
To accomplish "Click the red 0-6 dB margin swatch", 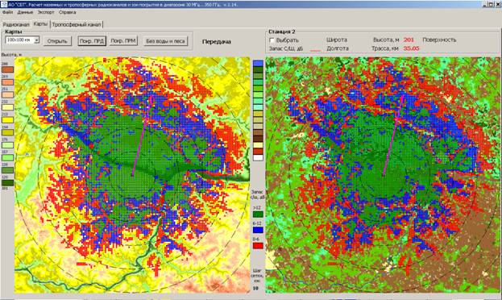I will [x=258, y=245].
